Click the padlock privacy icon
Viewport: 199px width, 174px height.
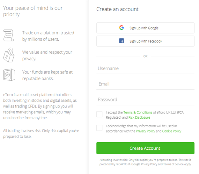[x=9, y=55]
